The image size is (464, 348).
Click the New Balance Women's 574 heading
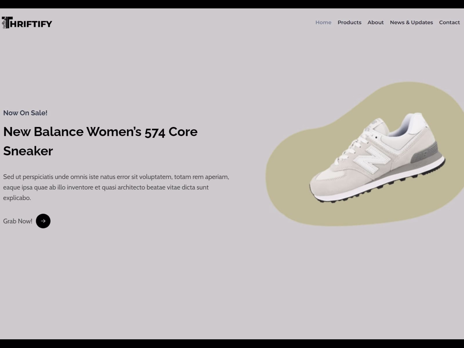click(100, 141)
